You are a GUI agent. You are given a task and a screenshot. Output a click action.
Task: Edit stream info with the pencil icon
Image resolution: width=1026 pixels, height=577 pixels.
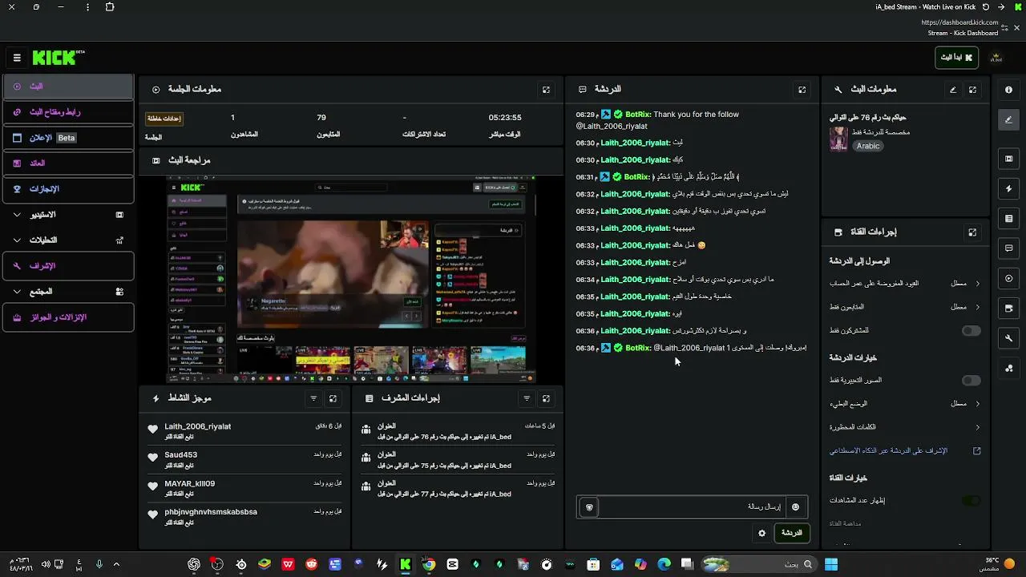pos(953,90)
